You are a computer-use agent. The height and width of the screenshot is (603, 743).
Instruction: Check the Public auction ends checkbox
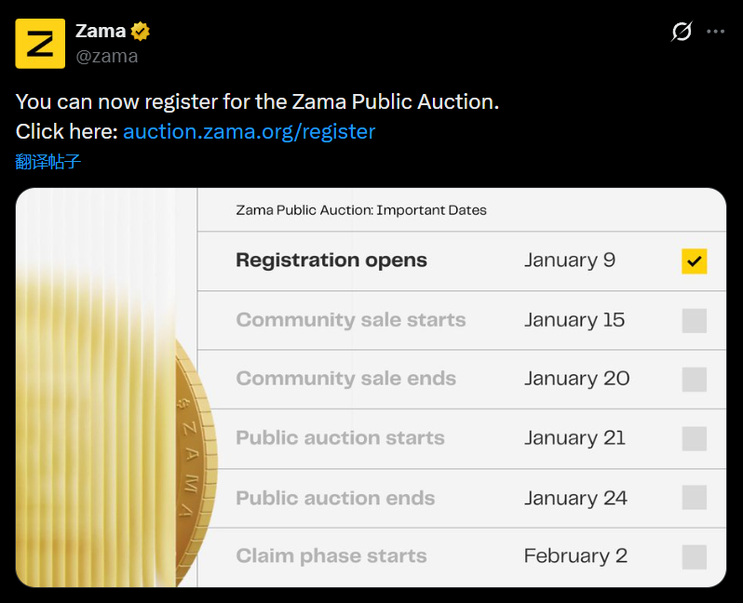[x=694, y=498]
